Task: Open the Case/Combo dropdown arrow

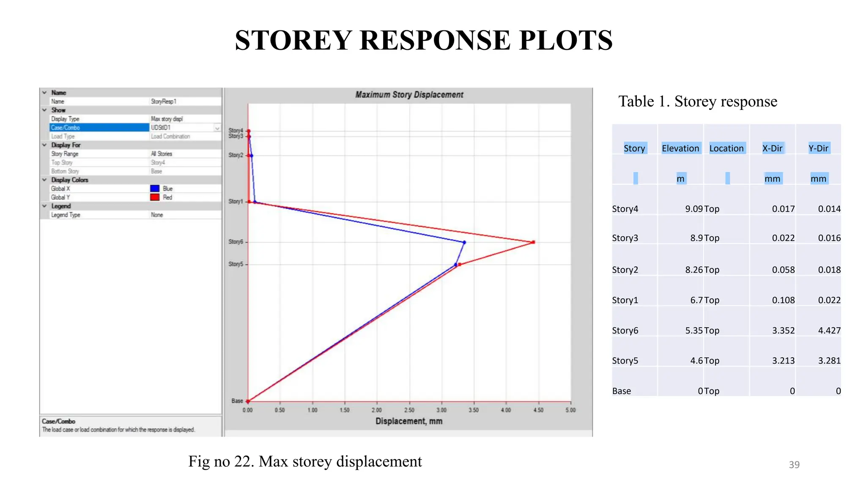Action: click(x=217, y=128)
